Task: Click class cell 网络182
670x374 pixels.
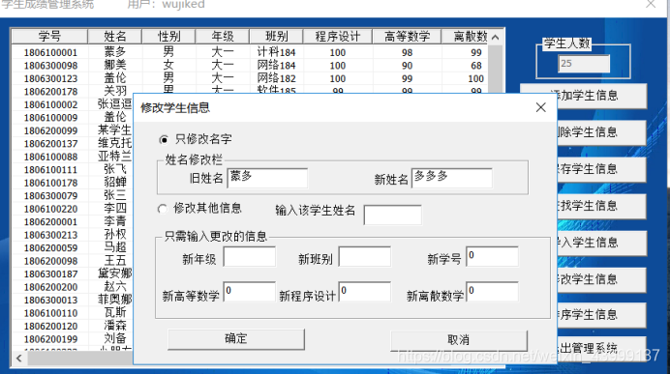Action: (276, 78)
